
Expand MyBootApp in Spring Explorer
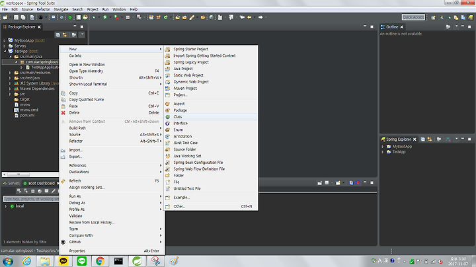383,147
